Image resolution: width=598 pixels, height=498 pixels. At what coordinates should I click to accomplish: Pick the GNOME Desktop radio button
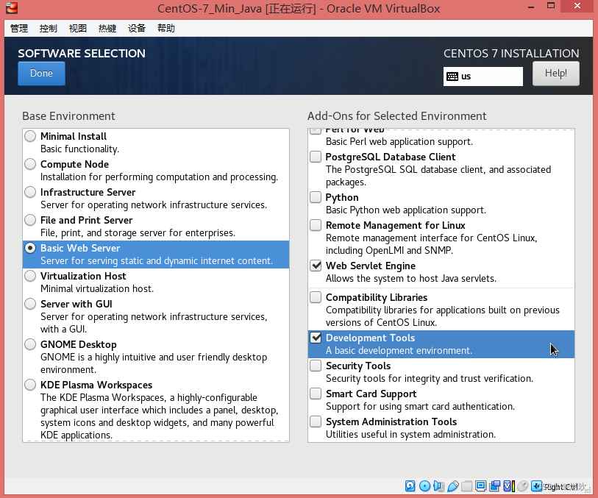coord(30,344)
